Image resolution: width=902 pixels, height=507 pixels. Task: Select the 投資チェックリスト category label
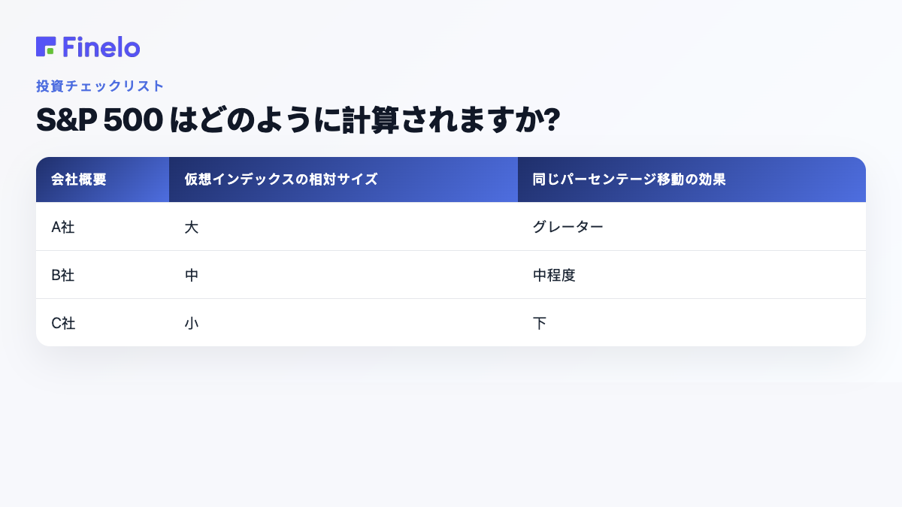(x=100, y=86)
